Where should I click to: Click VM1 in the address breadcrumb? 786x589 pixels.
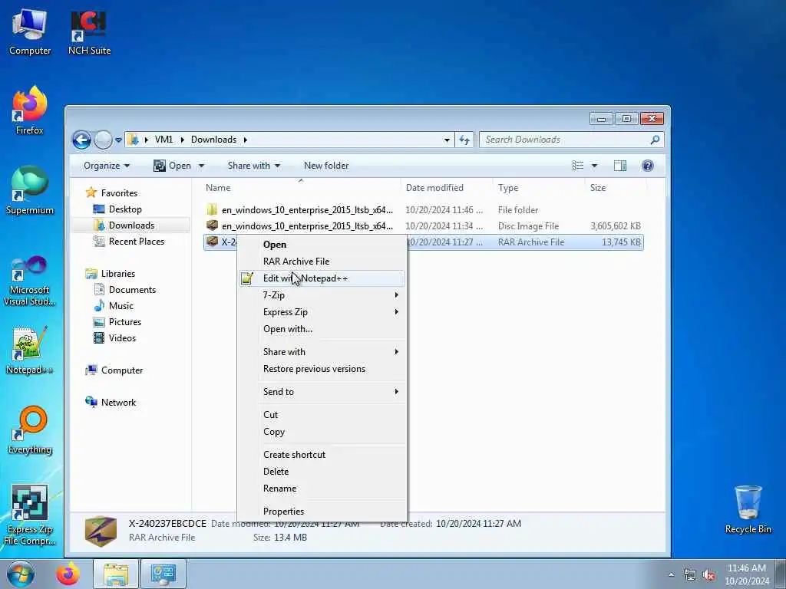click(x=164, y=140)
